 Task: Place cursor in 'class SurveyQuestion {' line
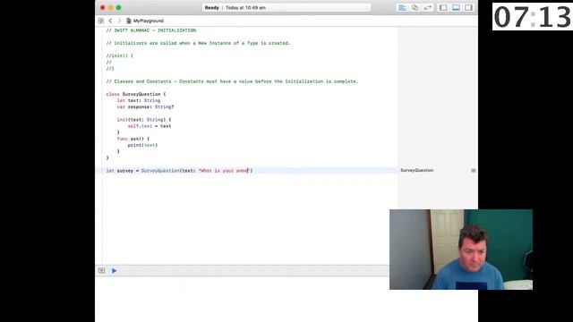[136, 94]
